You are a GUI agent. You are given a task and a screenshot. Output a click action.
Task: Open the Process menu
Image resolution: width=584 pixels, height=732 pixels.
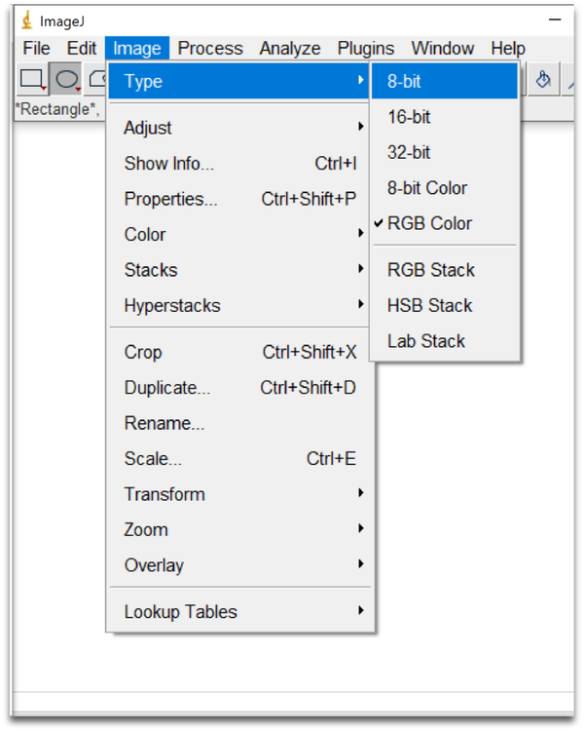tap(210, 48)
